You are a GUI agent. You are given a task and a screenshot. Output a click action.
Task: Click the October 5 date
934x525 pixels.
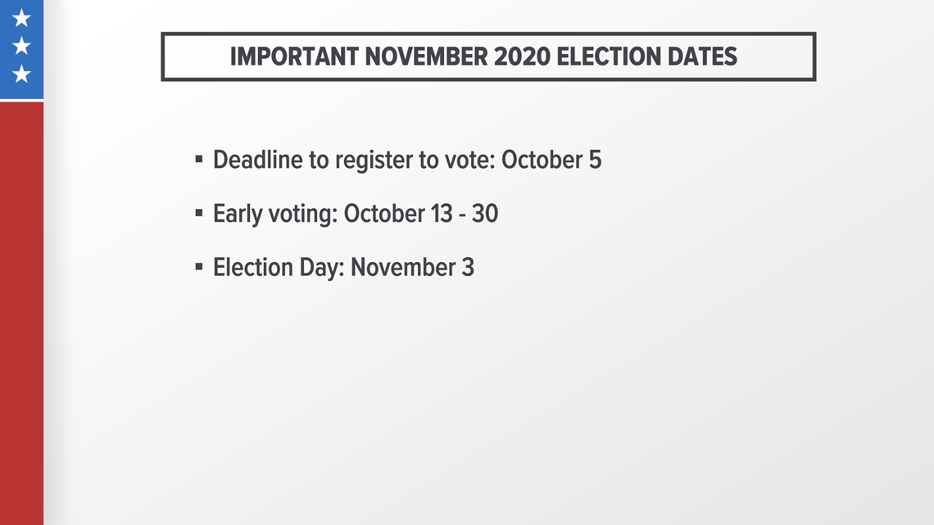pos(551,160)
